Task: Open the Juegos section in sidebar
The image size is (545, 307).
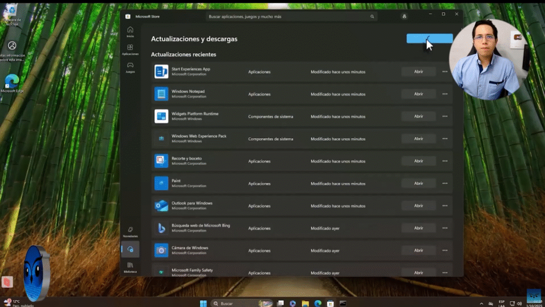Action: [x=130, y=67]
